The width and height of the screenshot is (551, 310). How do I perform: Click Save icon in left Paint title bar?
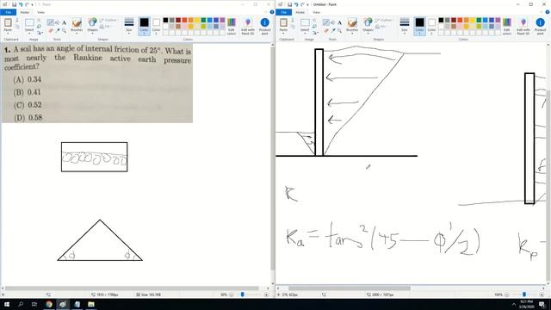[14, 4]
